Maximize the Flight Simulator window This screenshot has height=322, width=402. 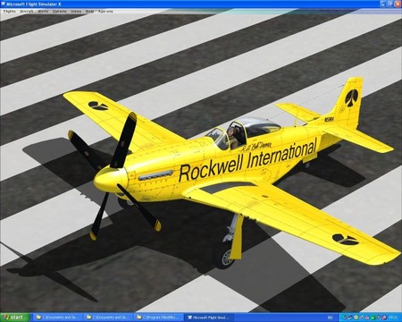(390, 4)
